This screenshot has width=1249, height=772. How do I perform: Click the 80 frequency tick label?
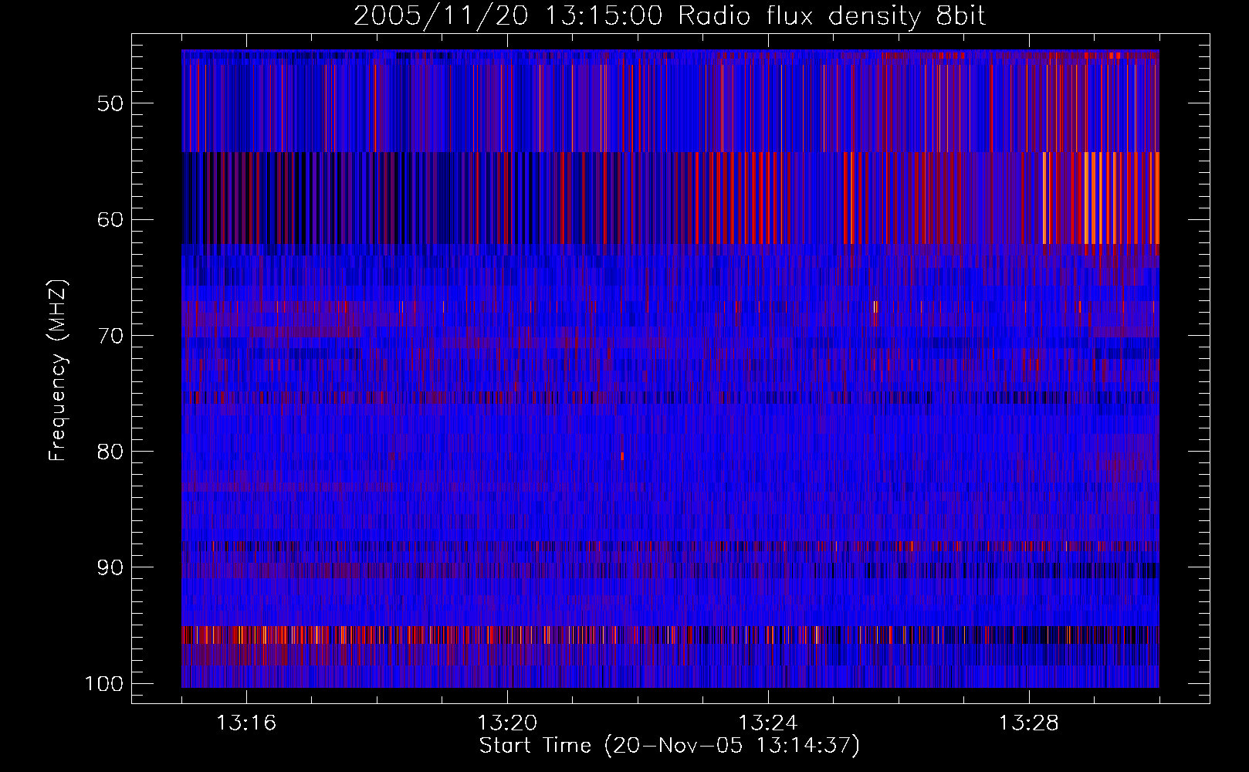[x=110, y=452]
